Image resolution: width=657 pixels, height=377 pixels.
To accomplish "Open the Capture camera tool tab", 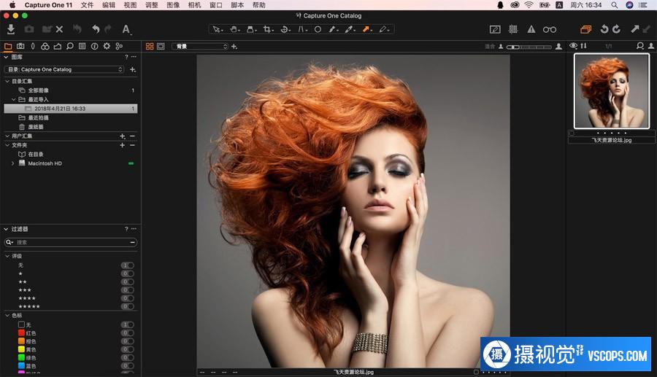I will tap(20, 46).
